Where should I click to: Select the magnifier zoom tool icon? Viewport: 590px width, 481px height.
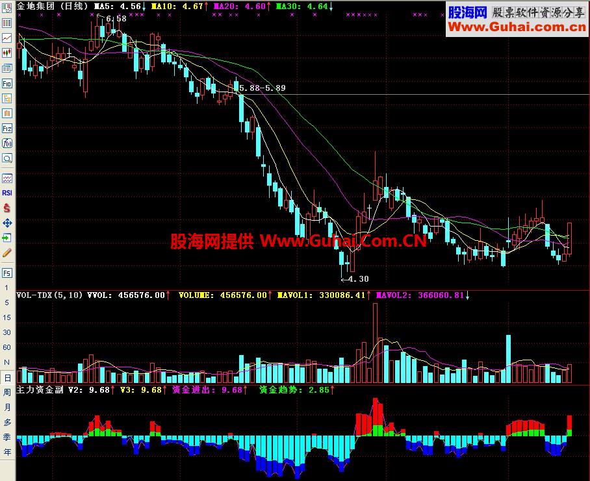tap(6, 158)
